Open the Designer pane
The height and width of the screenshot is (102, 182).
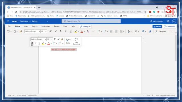click(x=161, y=31)
